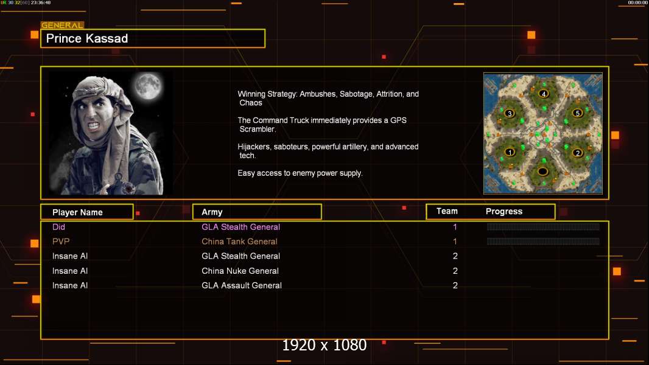Select player name Did
Screen dimensions: 649x365
[58, 227]
